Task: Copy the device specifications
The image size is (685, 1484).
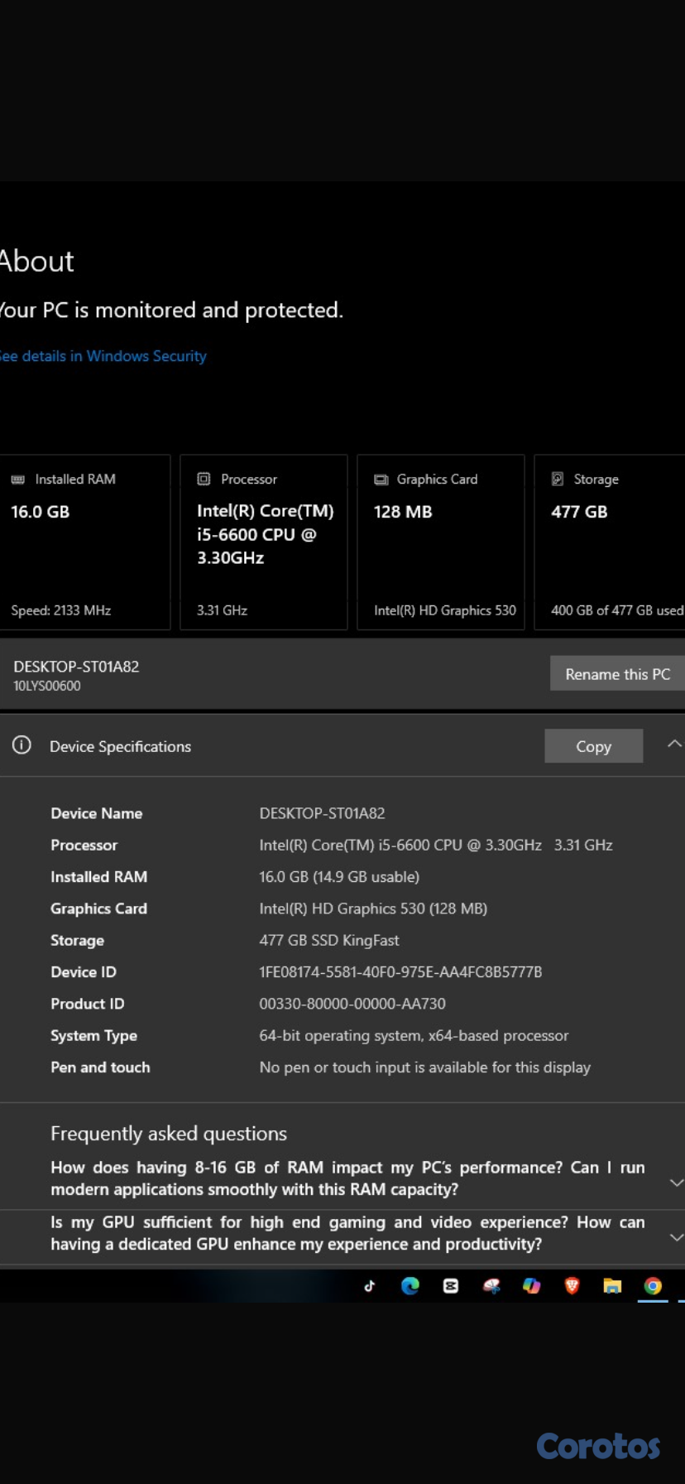Action: click(x=593, y=746)
